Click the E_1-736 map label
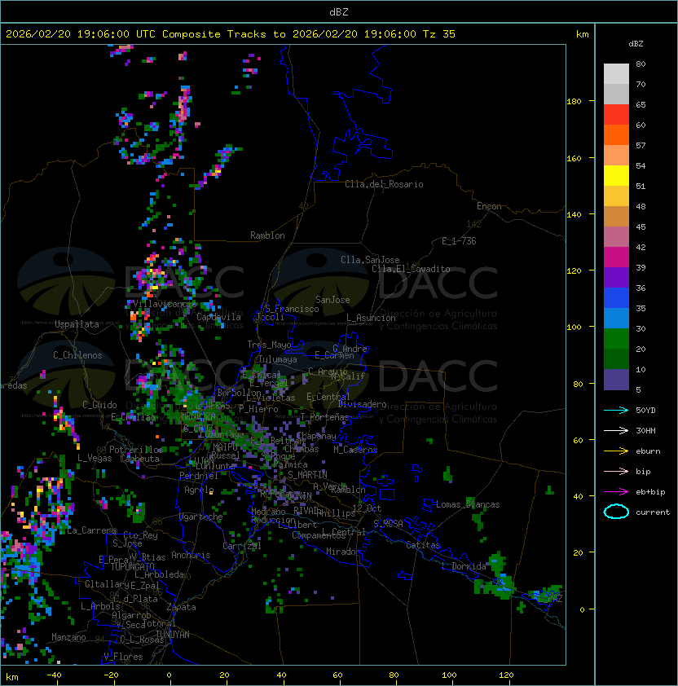The height and width of the screenshot is (686, 678). tap(459, 241)
